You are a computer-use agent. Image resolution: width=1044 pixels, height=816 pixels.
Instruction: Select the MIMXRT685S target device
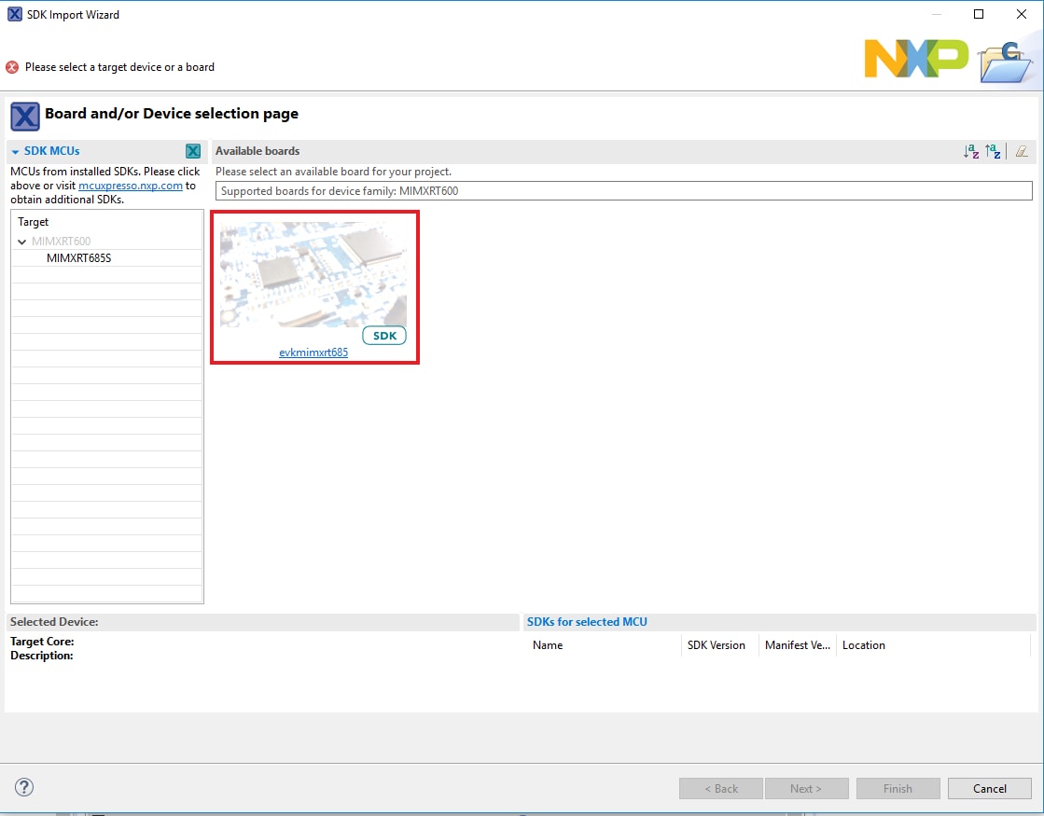(78, 258)
